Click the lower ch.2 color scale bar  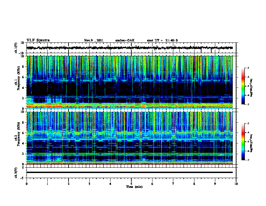[243, 142]
